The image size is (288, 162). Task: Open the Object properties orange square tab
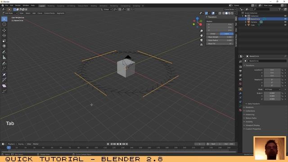[x=240, y=89]
